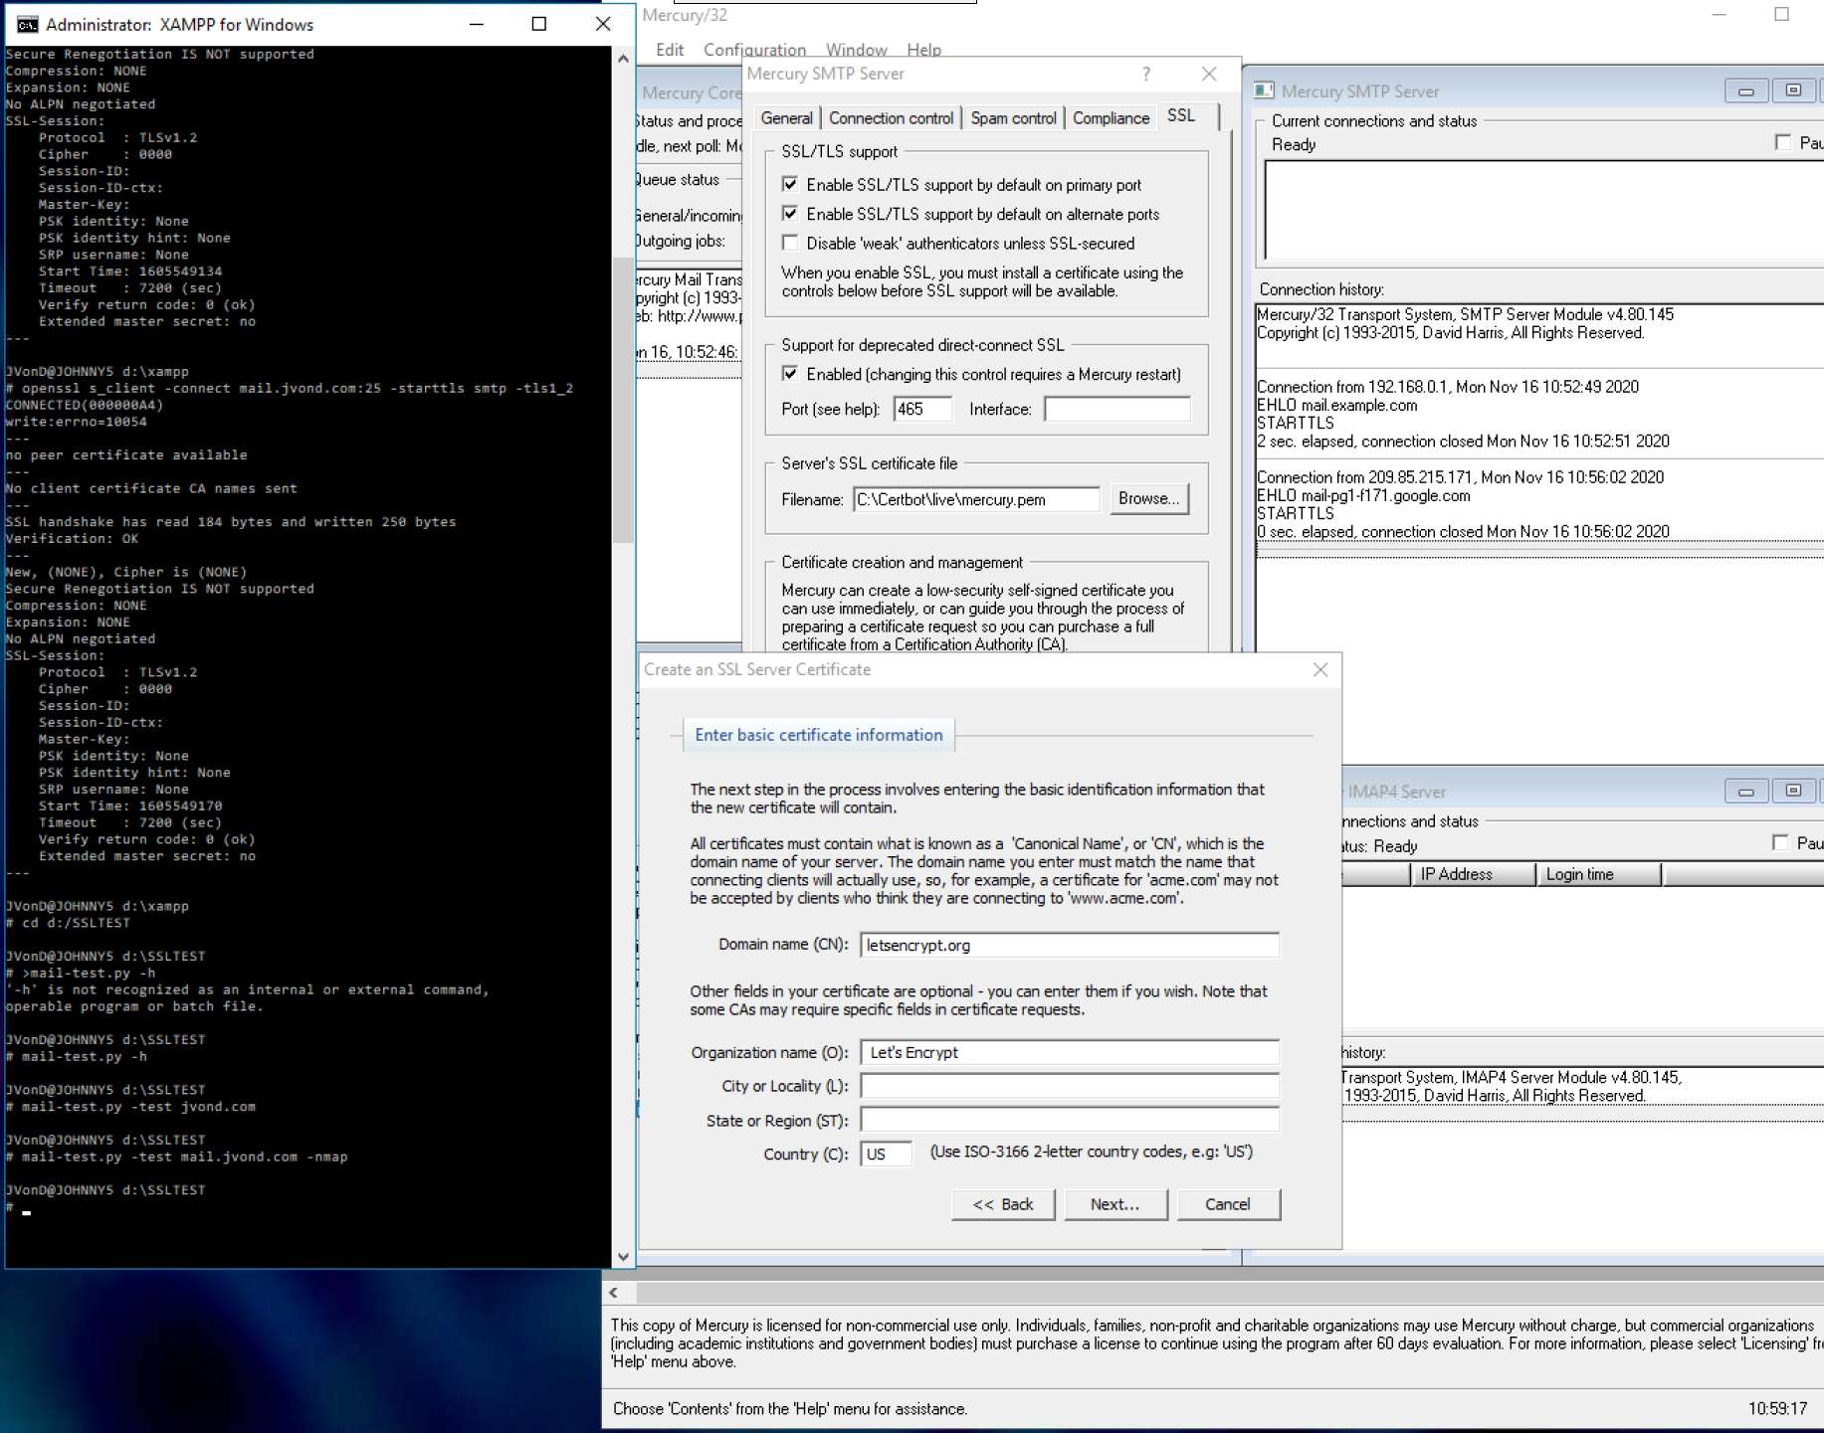
Task: Click the Country (C) field
Action: (886, 1154)
